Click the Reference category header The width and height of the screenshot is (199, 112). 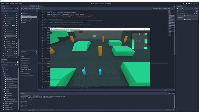187,19
